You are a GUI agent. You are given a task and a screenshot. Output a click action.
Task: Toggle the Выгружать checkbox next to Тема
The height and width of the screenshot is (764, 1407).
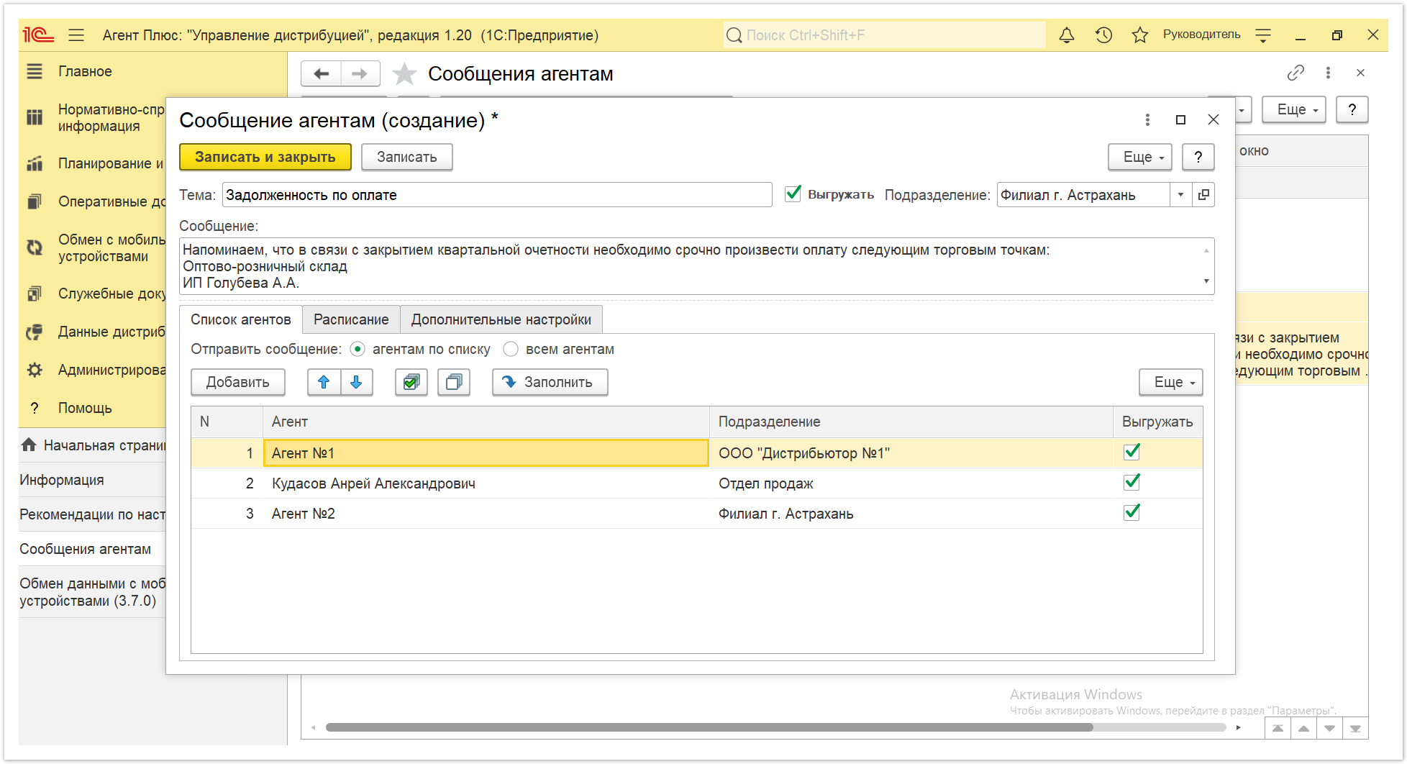[793, 194]
